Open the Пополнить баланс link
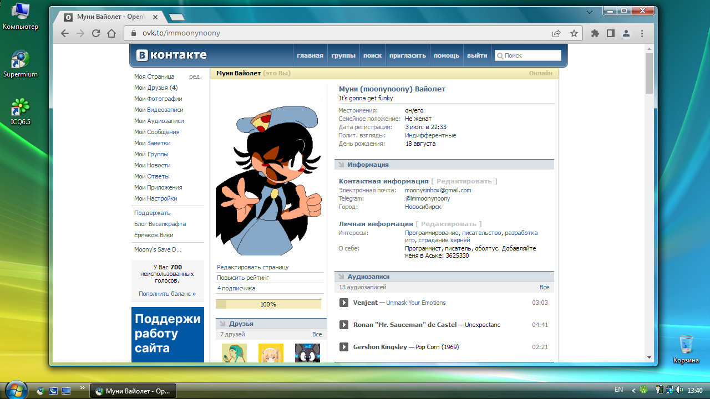The height and width of the screenshot is (399, 710). [167, 294]
